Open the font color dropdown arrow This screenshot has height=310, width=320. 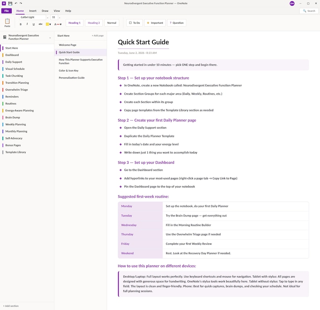point(60,25)
